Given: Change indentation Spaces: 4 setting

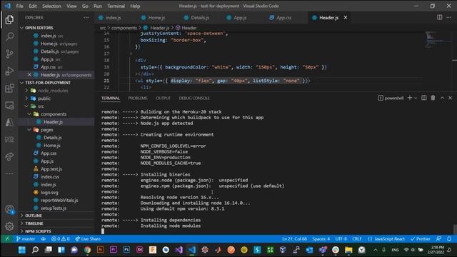Looking at the screenshot, I should pos(321,239).
